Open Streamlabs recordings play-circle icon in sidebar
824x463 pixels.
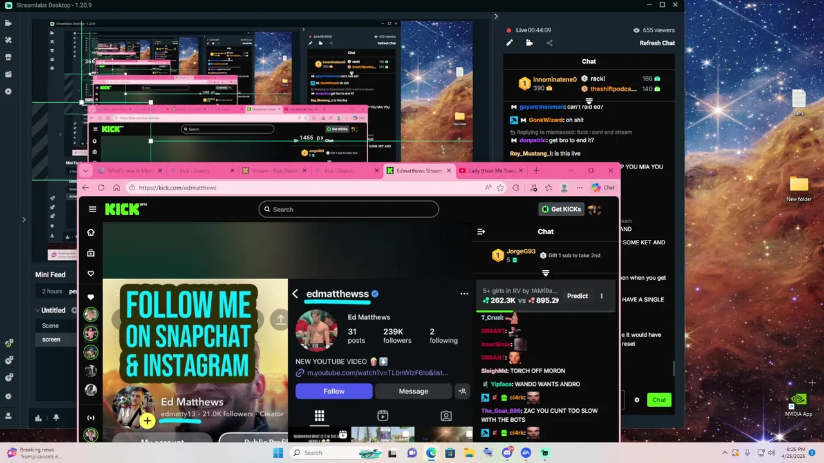[8, 91]
